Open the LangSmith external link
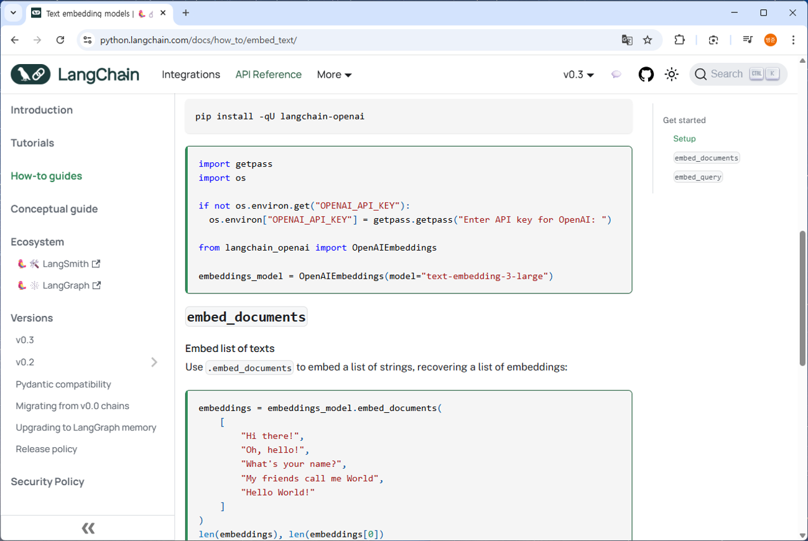This screenshot has width=808, height=541. click(x=59, y=264)
